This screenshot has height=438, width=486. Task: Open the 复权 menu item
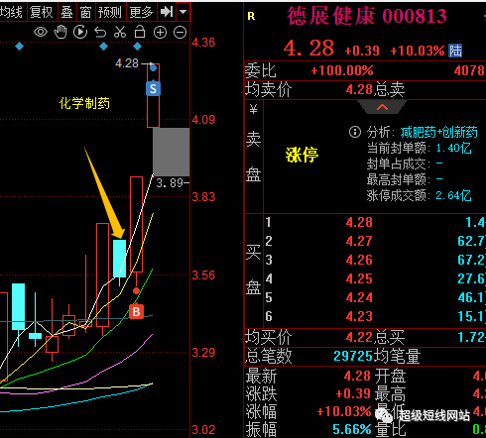coord(42,12)
